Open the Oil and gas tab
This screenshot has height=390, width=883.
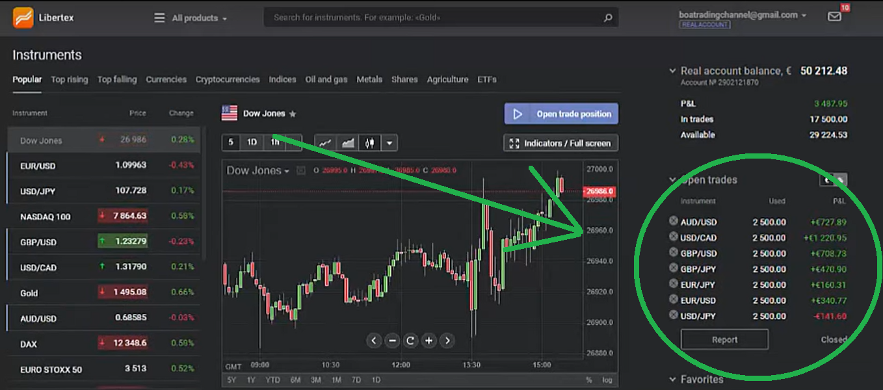click(x=326, y=79)
